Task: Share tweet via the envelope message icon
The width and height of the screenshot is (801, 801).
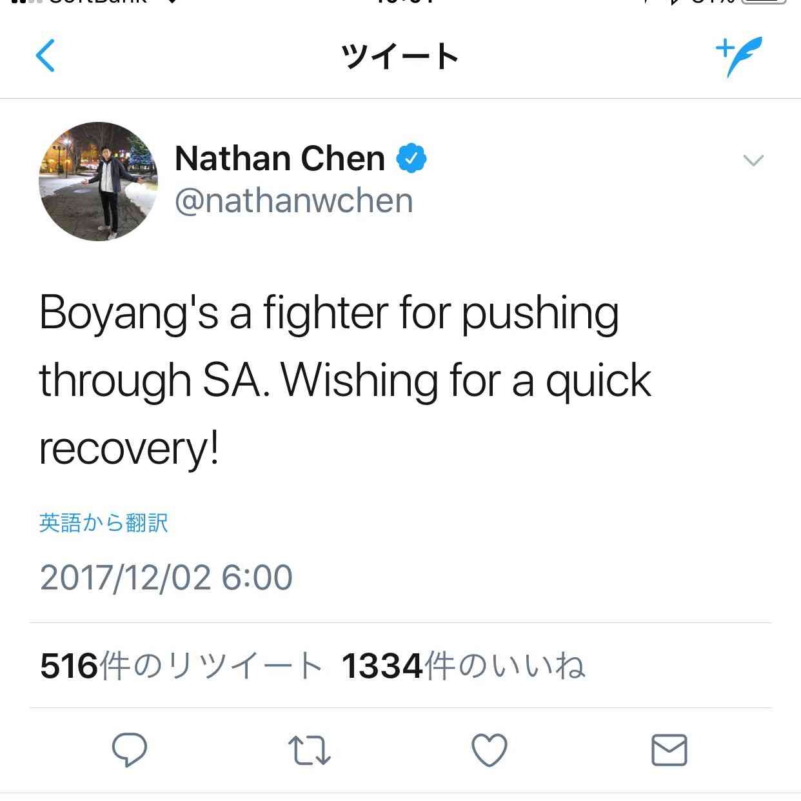Action: point(669,750)
